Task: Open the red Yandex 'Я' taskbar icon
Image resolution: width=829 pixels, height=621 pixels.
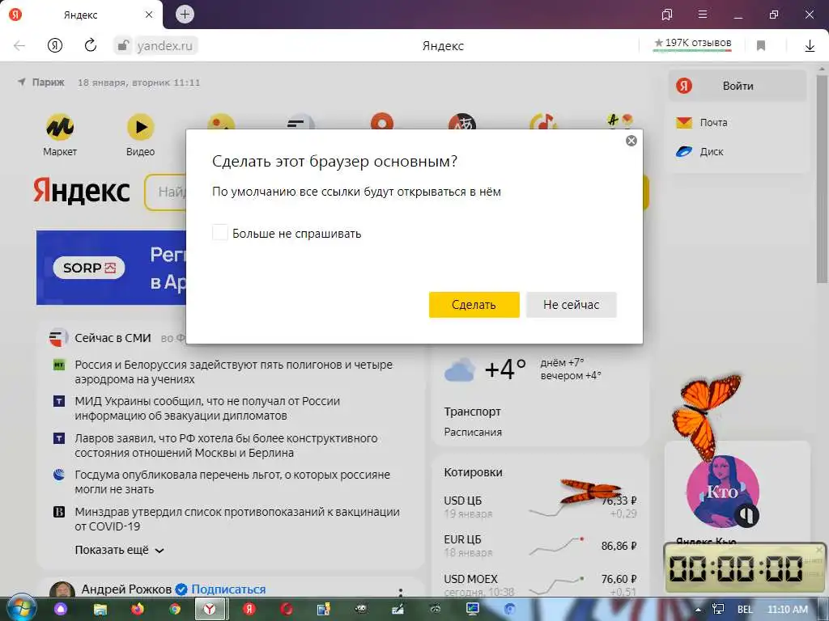Action: (x=249, y=609)
